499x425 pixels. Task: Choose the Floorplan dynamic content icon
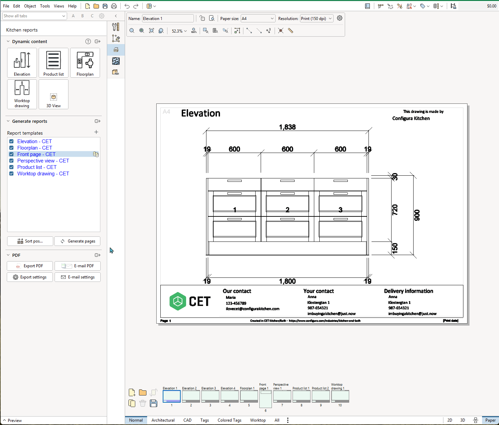coord(85,63)
